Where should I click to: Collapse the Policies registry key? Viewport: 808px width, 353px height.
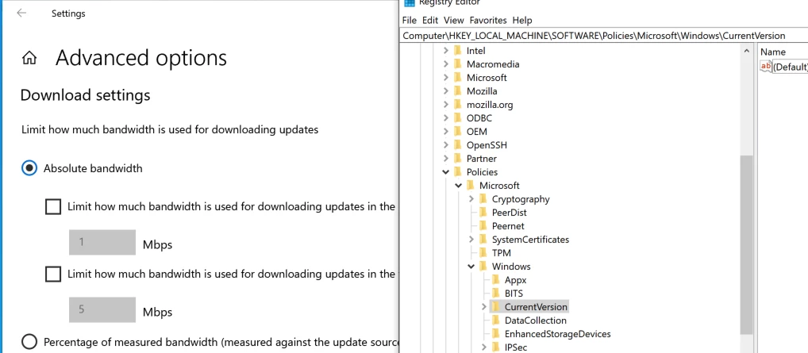(x=446, y=171)
